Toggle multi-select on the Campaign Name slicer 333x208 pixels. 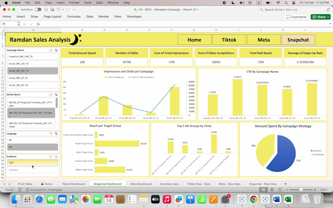pos(51,50)
